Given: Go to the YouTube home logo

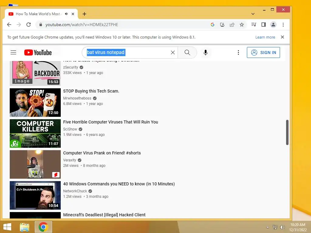Looking at the screenshot, I should 38,52.
